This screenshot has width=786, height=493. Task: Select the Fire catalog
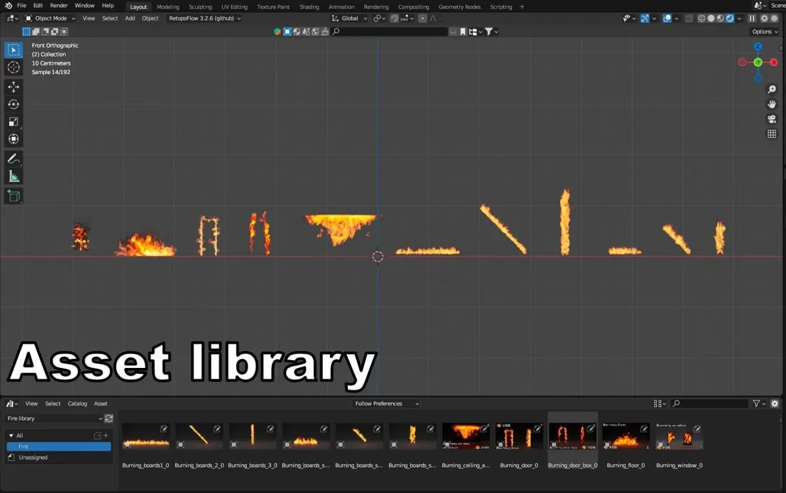(58, 447)
